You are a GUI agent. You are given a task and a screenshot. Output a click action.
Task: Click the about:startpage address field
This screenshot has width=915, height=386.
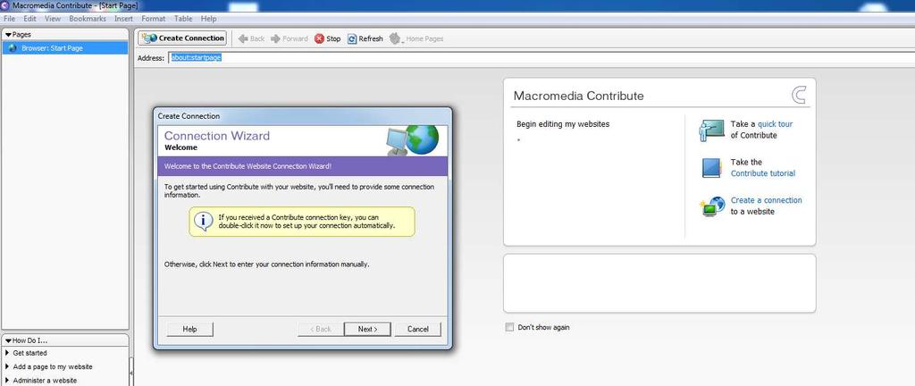tap(541, 57)
